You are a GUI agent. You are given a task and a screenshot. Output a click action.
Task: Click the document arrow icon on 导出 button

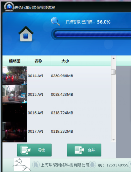25,150
